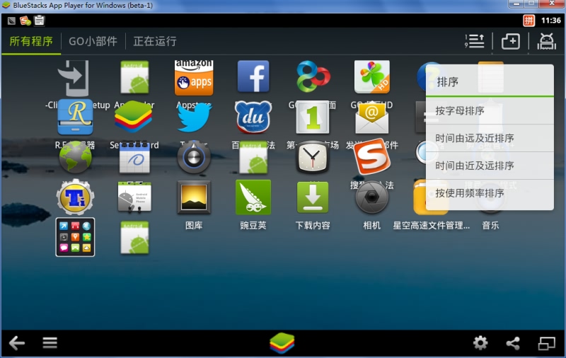Choose 按使用频率排序 option

(x=490, y=193)
